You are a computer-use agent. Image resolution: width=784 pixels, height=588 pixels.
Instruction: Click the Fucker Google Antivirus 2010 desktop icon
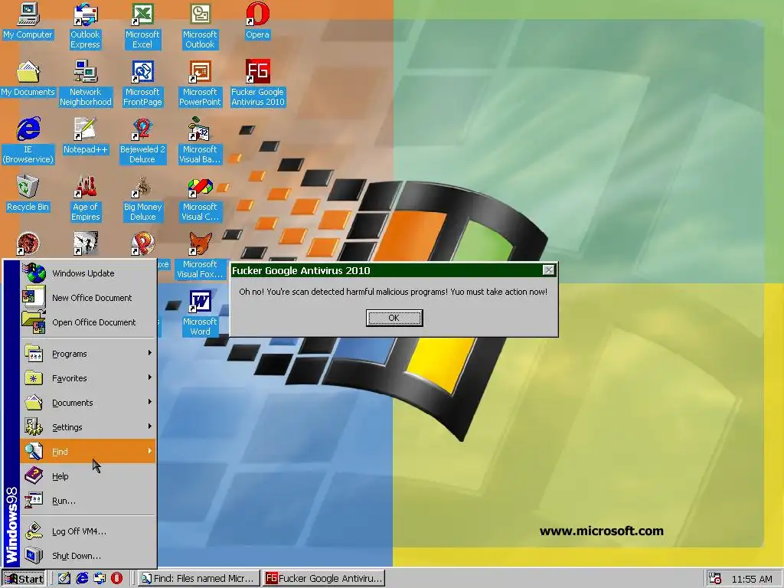(x=257, y=83)
